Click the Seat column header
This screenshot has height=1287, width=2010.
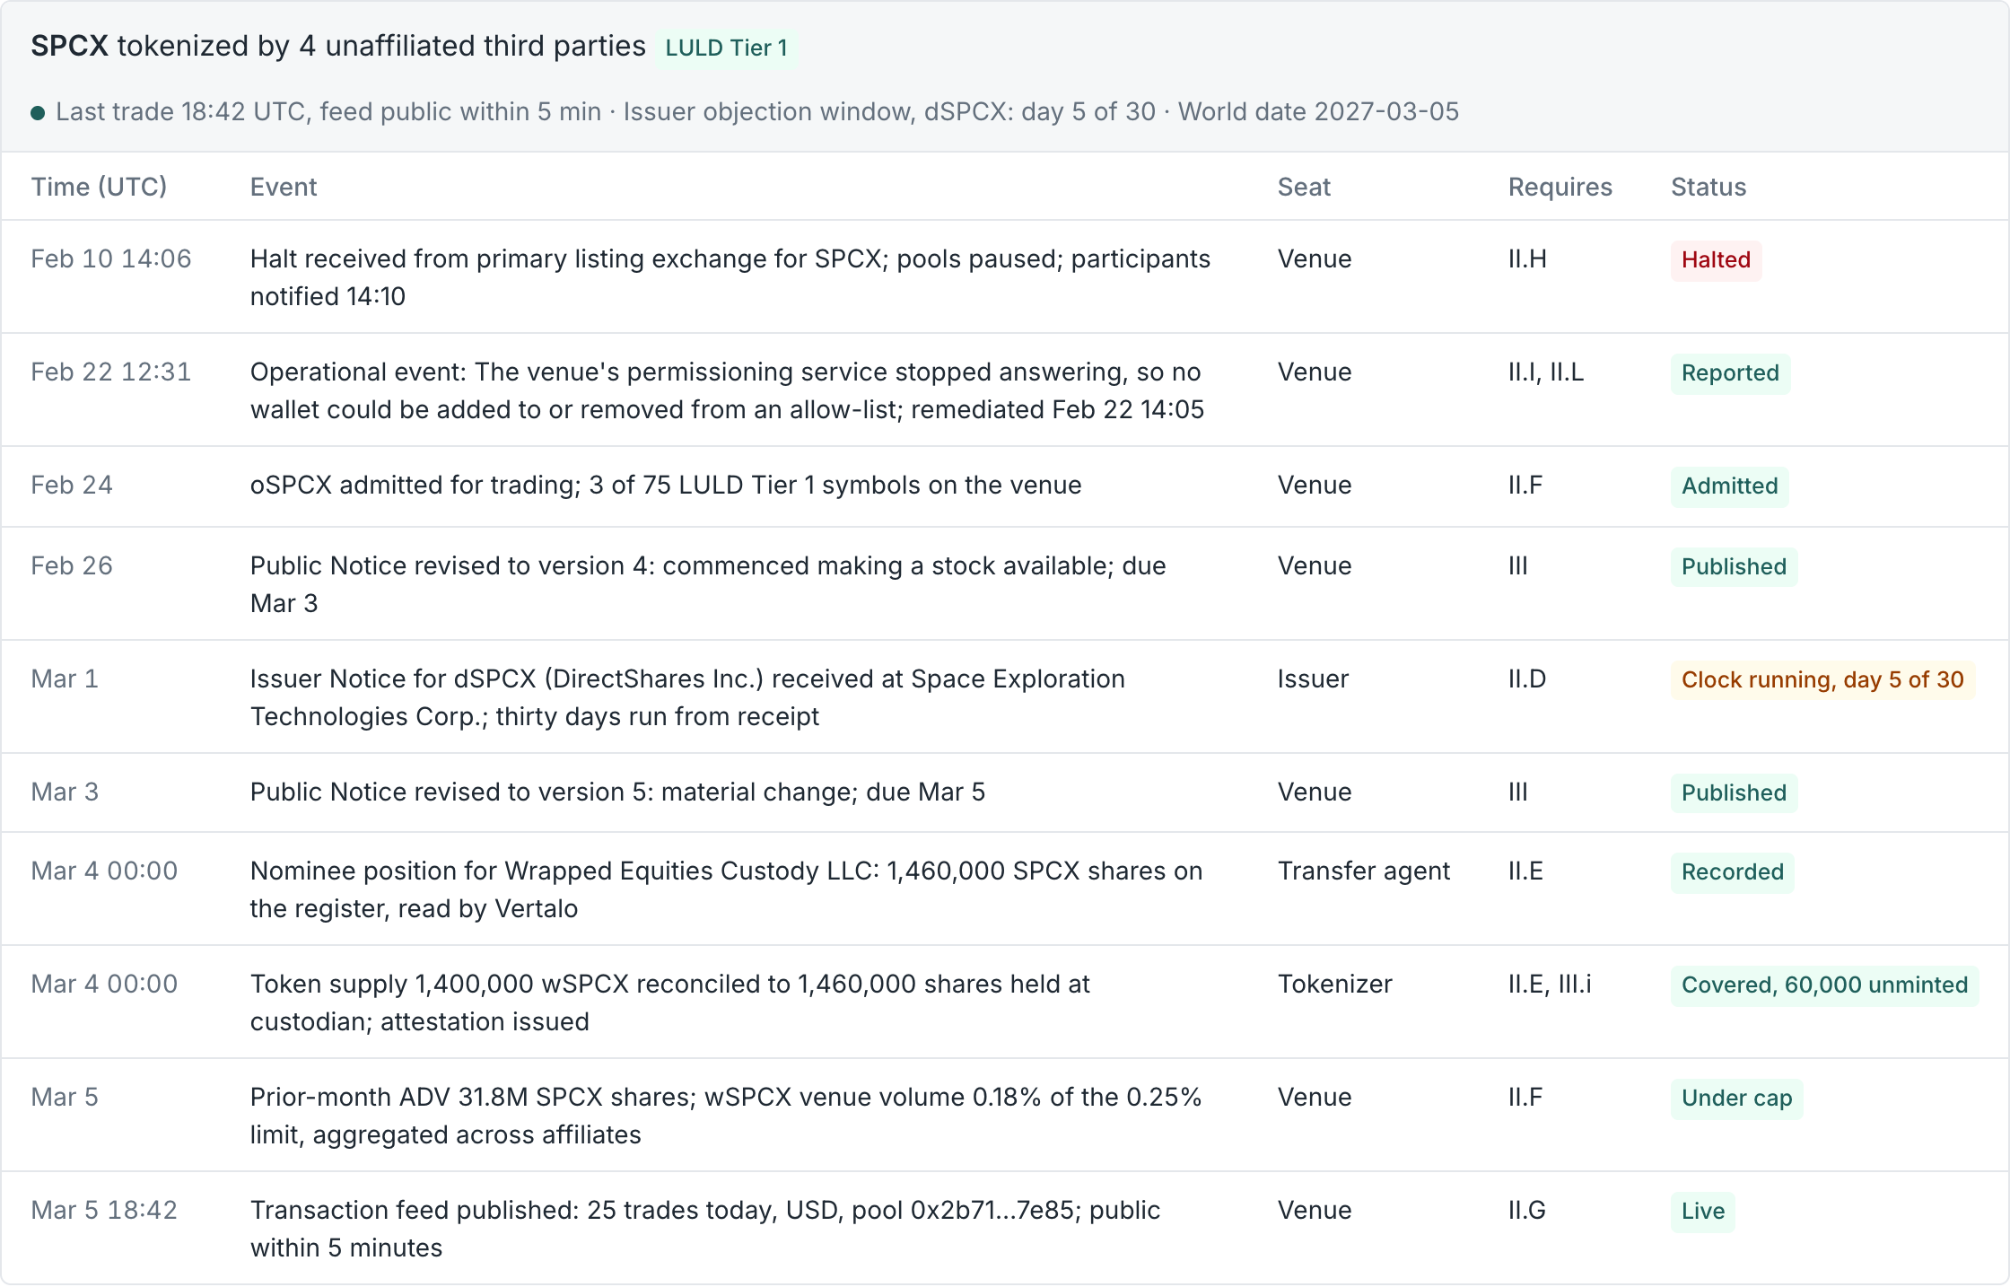[1304, 187]
